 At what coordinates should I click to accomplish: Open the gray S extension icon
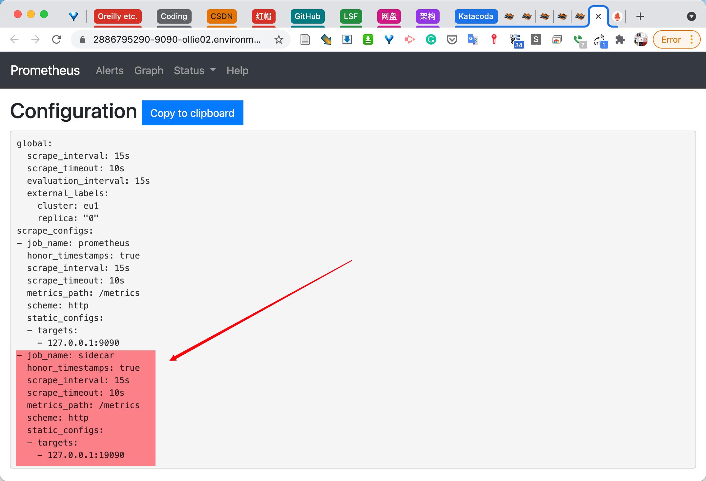(536, 40)
